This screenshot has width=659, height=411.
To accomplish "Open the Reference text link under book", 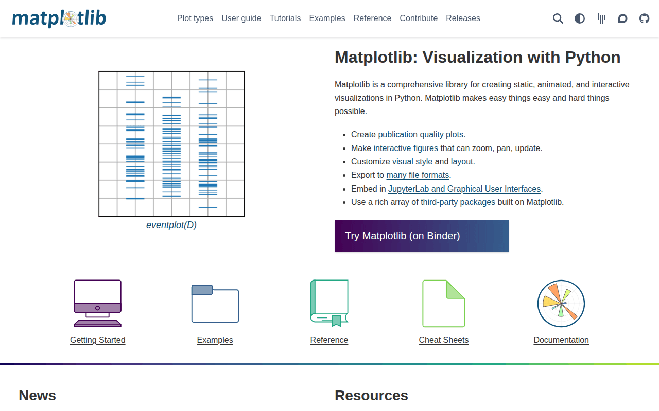I will click(329, 340).
